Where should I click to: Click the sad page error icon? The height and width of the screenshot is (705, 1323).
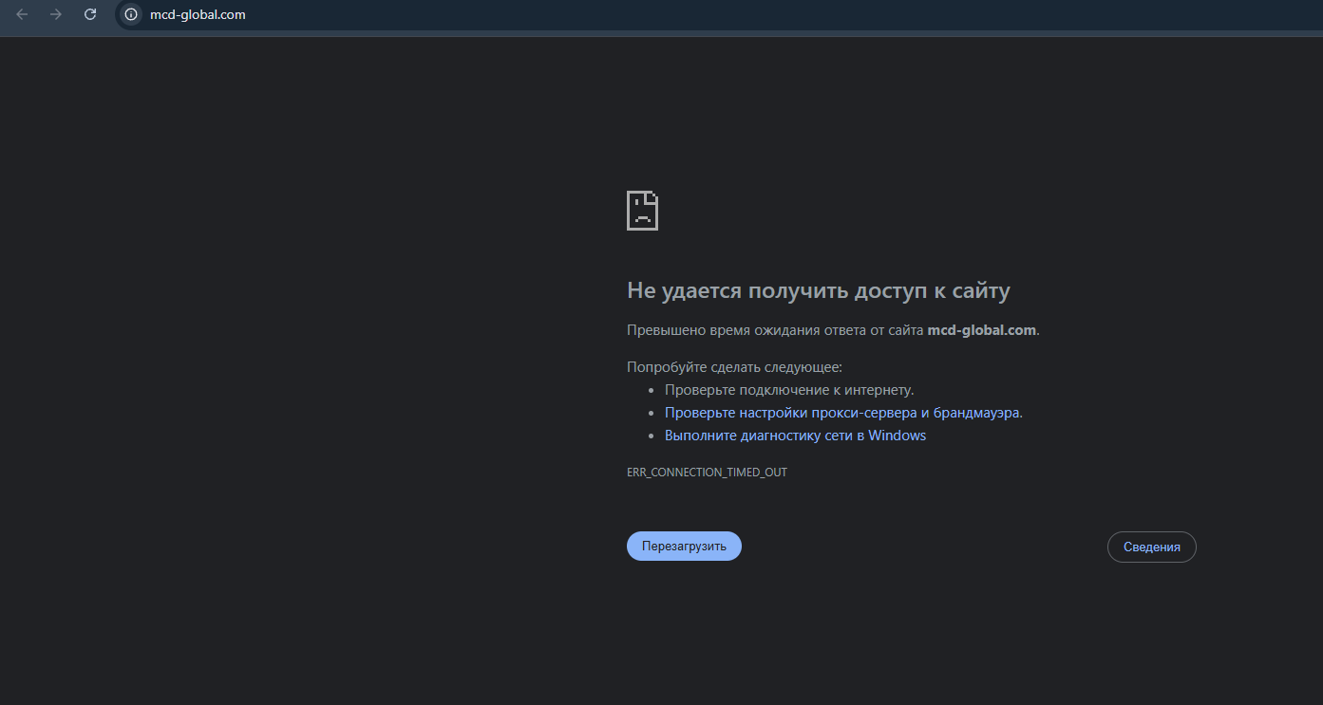tap(643, 211)
